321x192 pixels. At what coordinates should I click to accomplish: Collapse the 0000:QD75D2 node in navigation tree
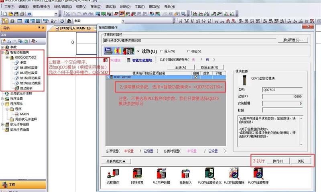[7, 57]
